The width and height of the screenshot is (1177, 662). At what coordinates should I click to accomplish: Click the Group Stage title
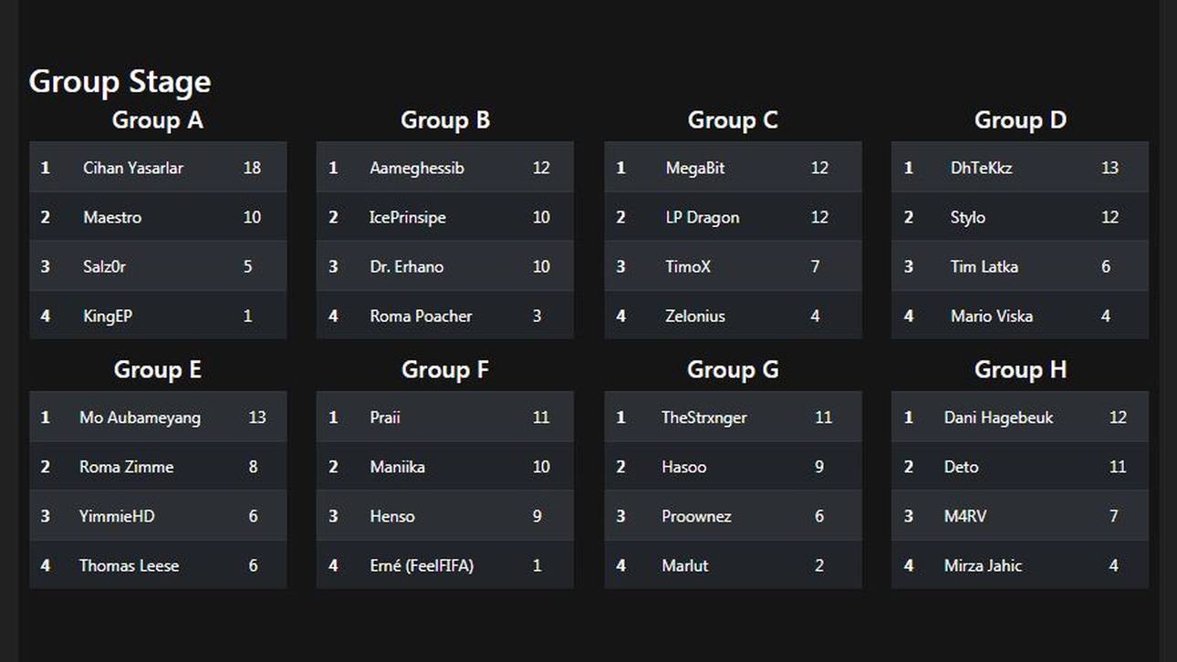120,82
